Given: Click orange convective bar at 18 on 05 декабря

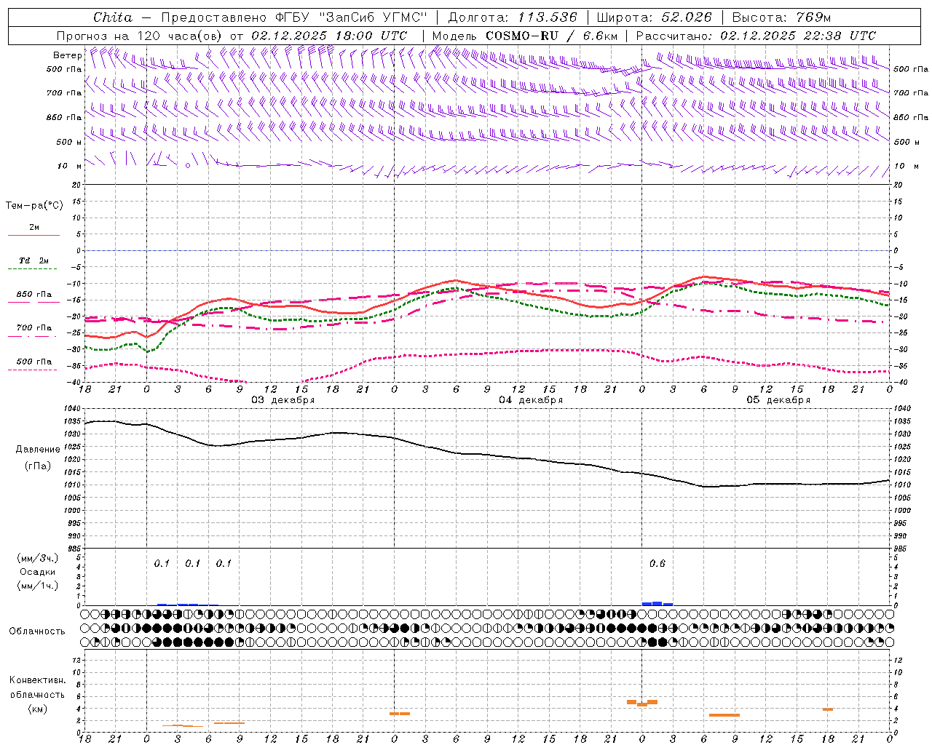Looking at the screenshot, I should pyautogui.click(x=828, y=709).
